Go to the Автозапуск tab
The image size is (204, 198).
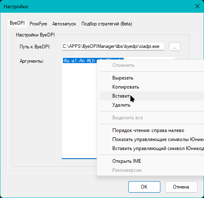[64, 24]
